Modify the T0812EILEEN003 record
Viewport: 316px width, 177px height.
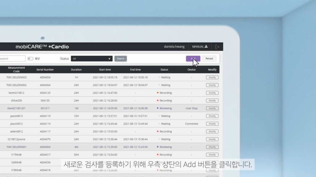[212, 77]
